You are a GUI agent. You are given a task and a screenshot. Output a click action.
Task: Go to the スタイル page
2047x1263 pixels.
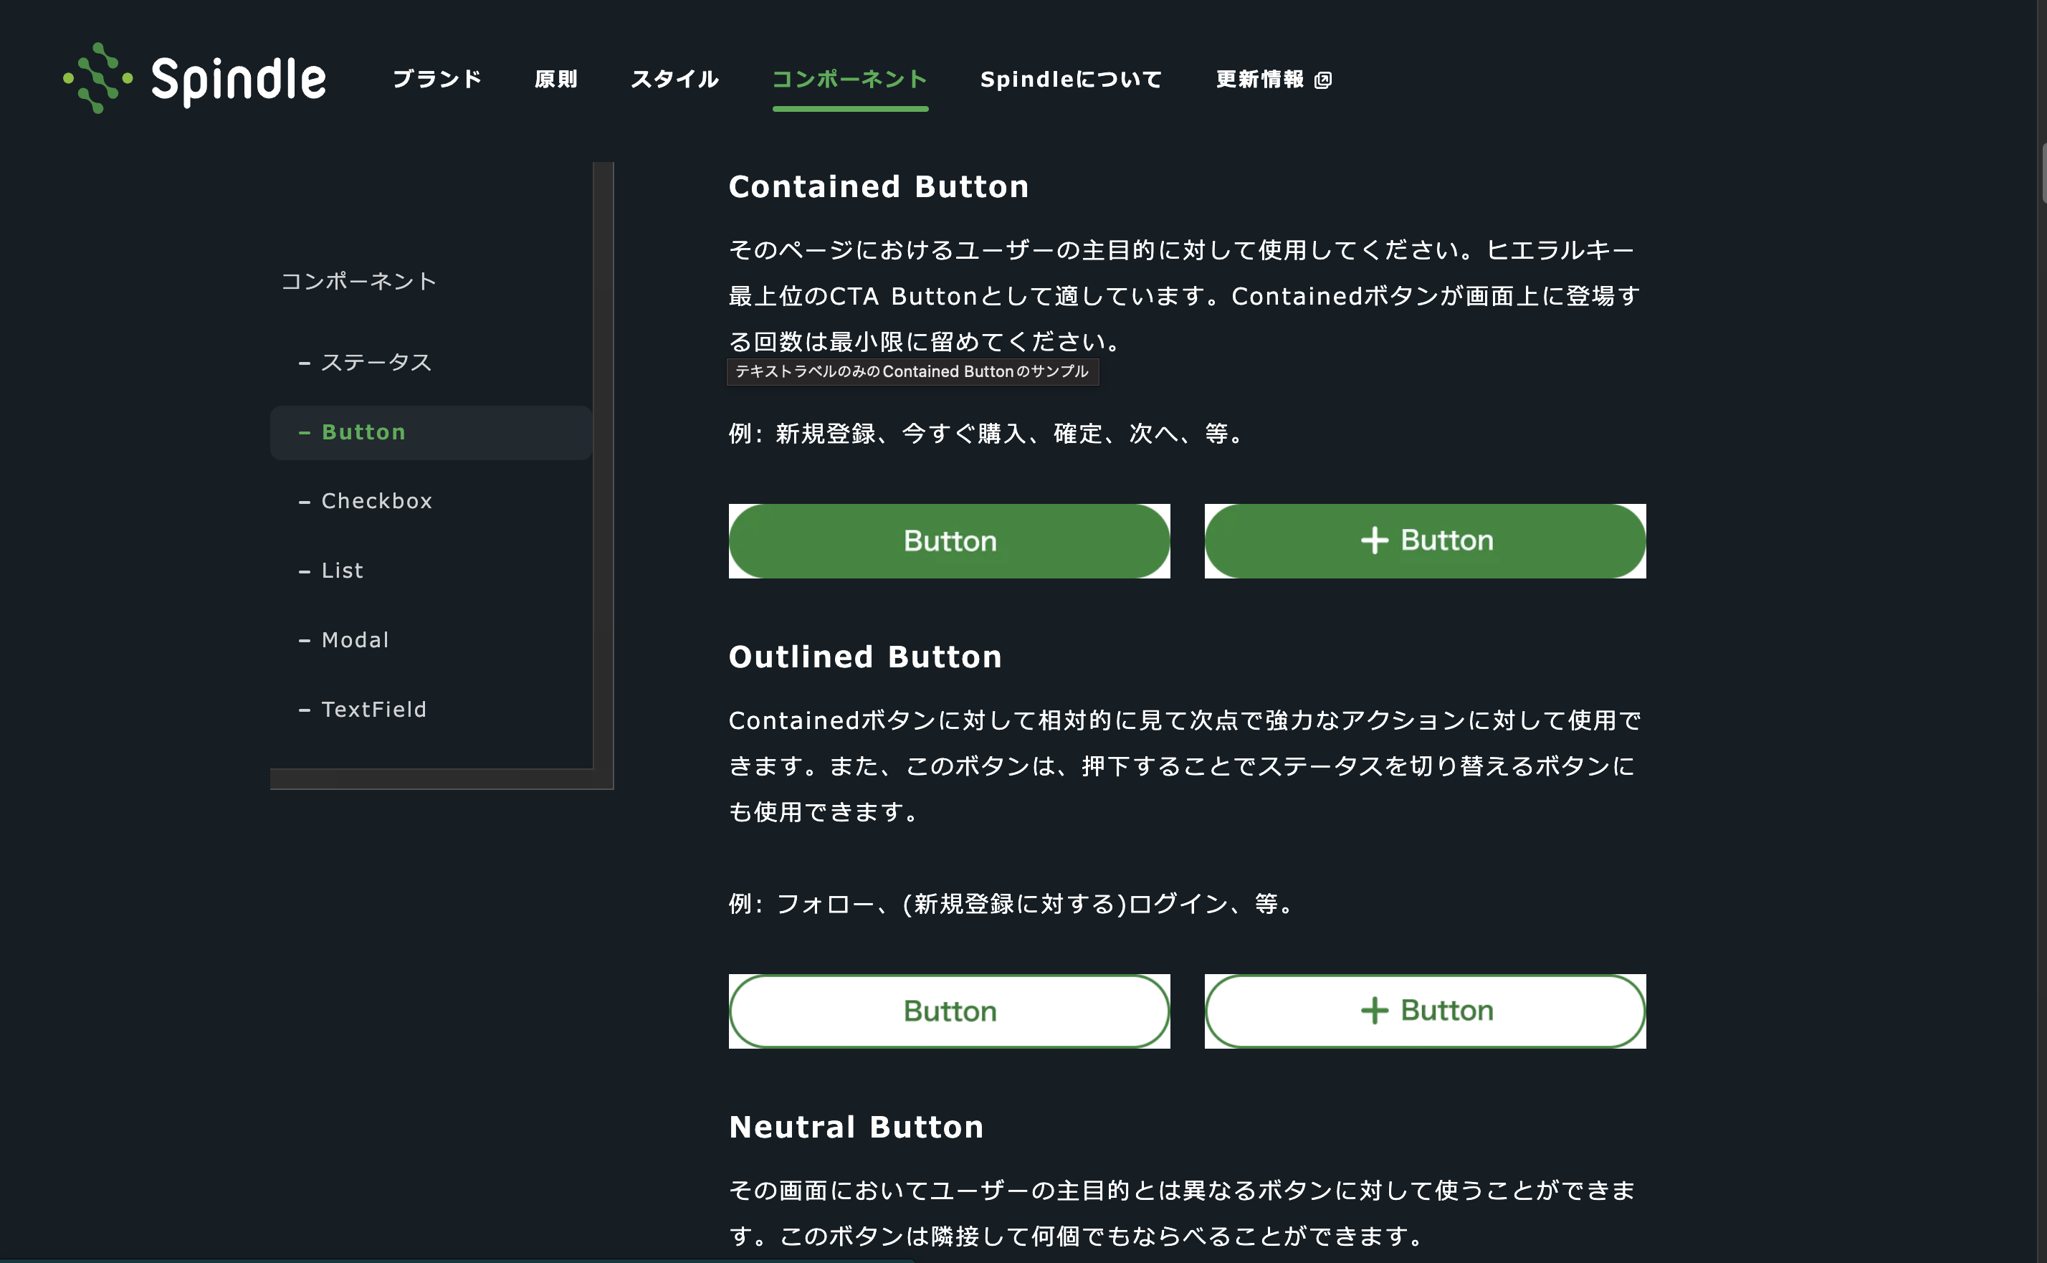click(674, 80)
